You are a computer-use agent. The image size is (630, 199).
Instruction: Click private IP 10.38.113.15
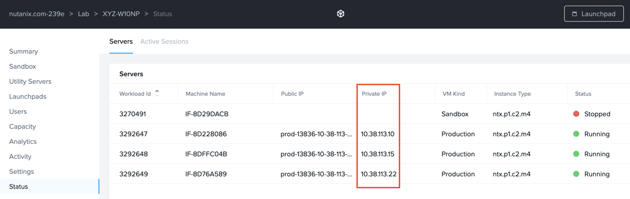[378, 154]
